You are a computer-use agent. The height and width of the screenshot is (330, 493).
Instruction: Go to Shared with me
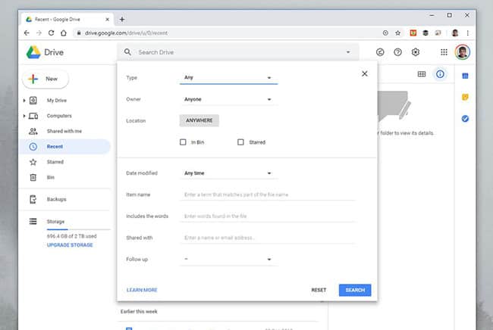pyautogui.click(x=64, y=131)
